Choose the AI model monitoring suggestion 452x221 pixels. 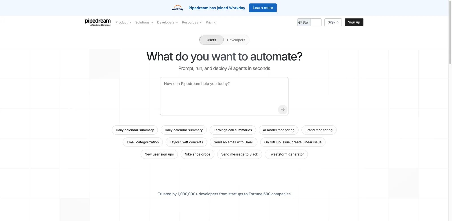point(279,130)
